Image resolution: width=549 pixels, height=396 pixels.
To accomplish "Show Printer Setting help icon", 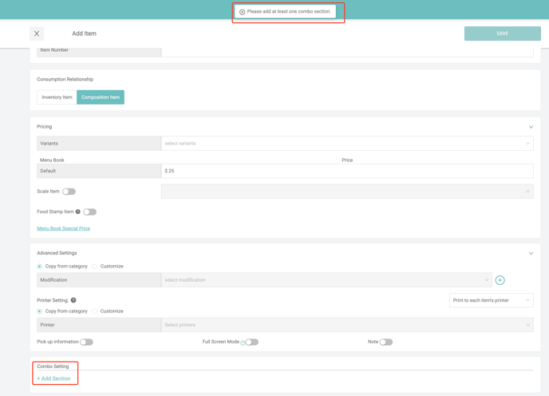I will click(73, 300).
